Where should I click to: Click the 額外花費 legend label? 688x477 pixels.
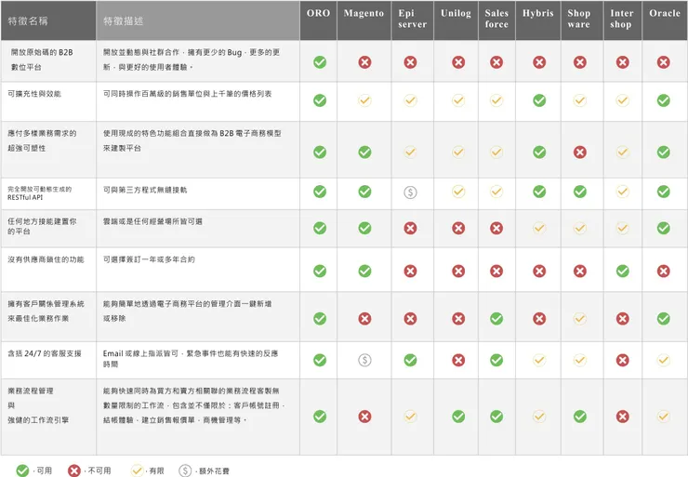pos(214,470)
